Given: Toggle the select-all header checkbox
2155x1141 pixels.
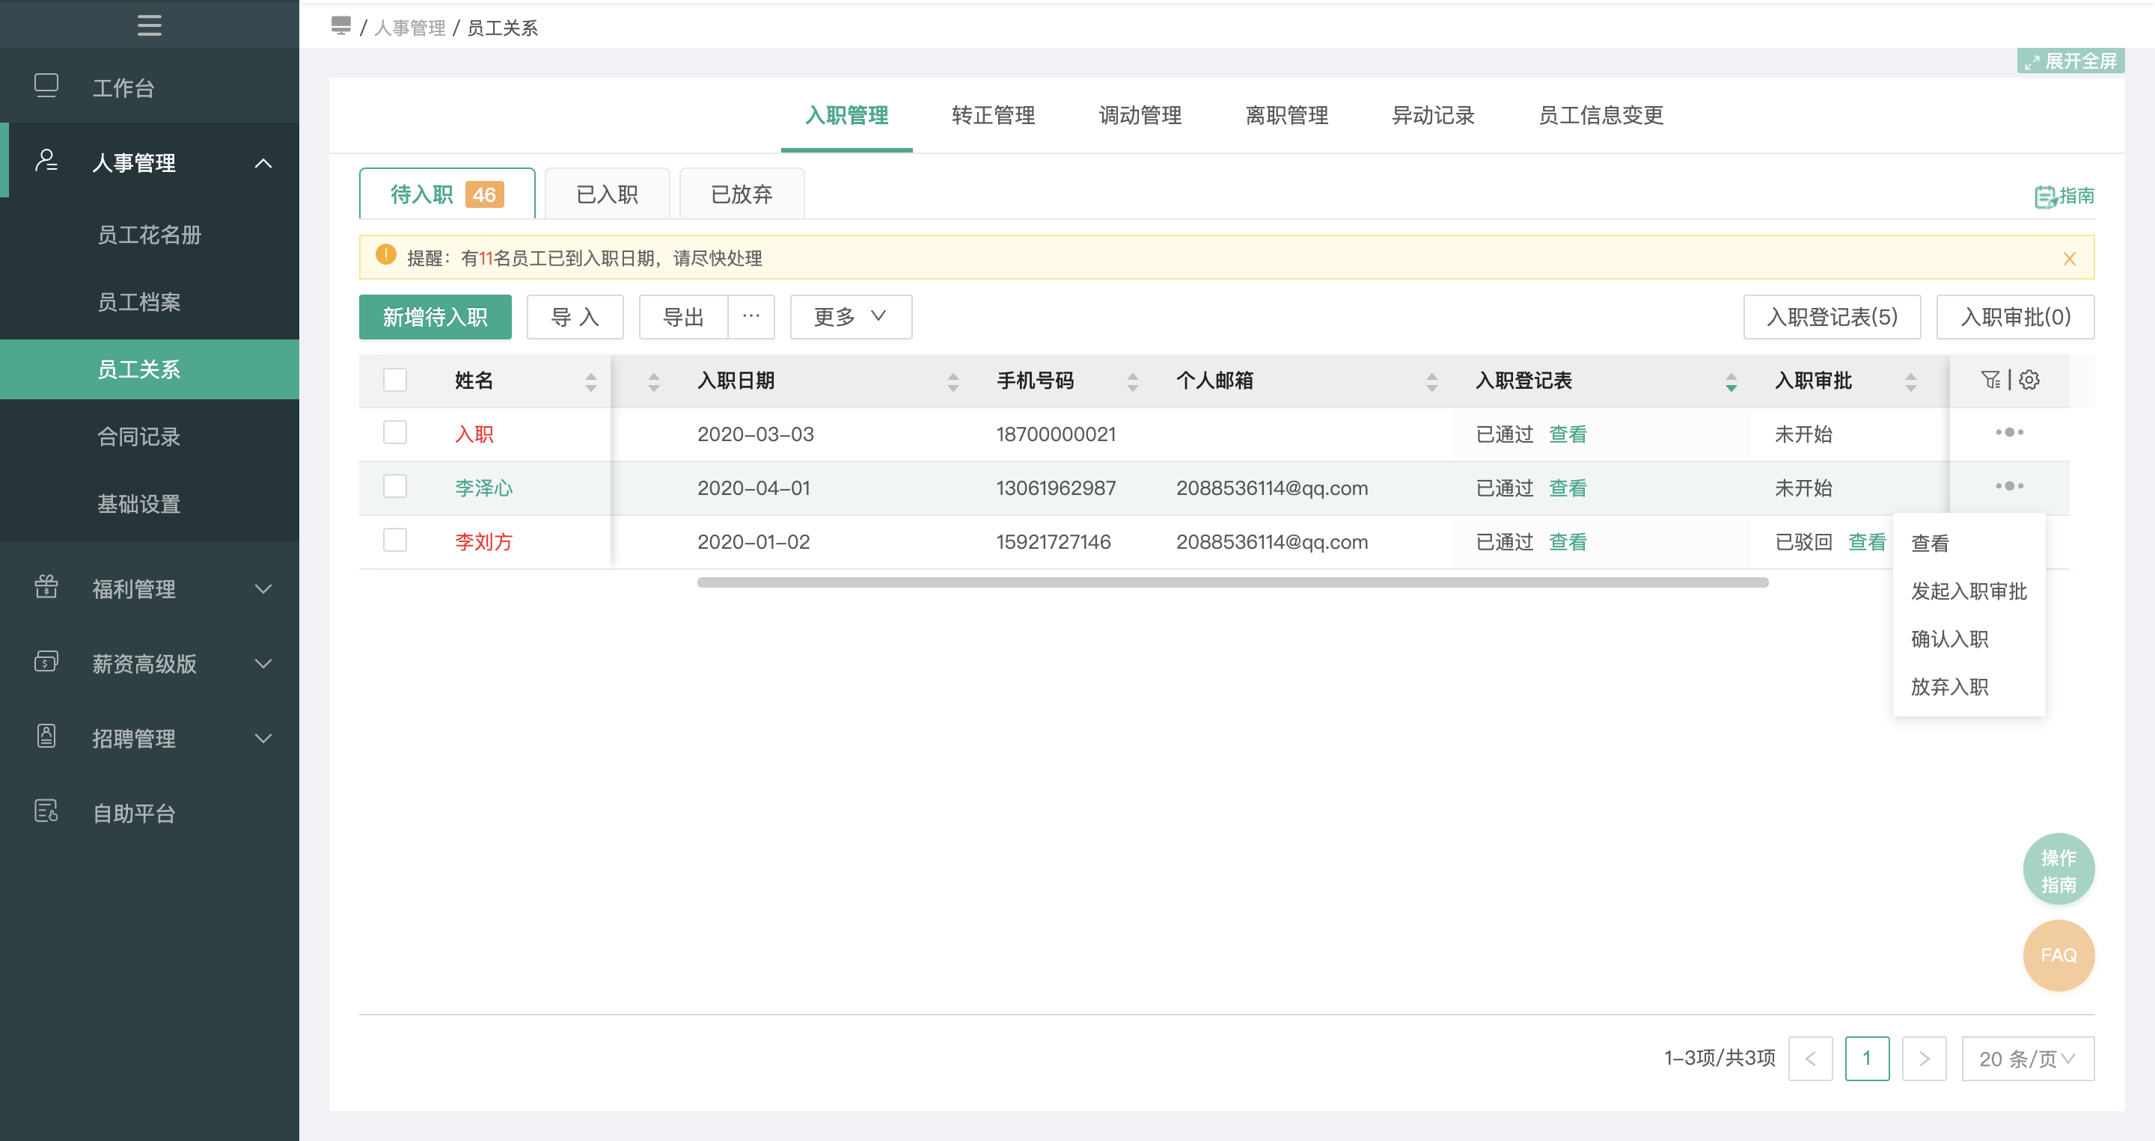Looking at the screenshot, I should point(395,381).
